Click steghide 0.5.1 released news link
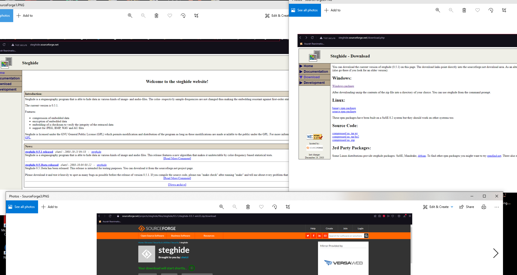 [x=39, y=152]
